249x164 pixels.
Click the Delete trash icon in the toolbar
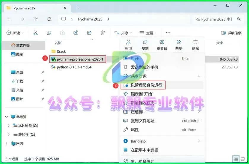tap(103, 33)
